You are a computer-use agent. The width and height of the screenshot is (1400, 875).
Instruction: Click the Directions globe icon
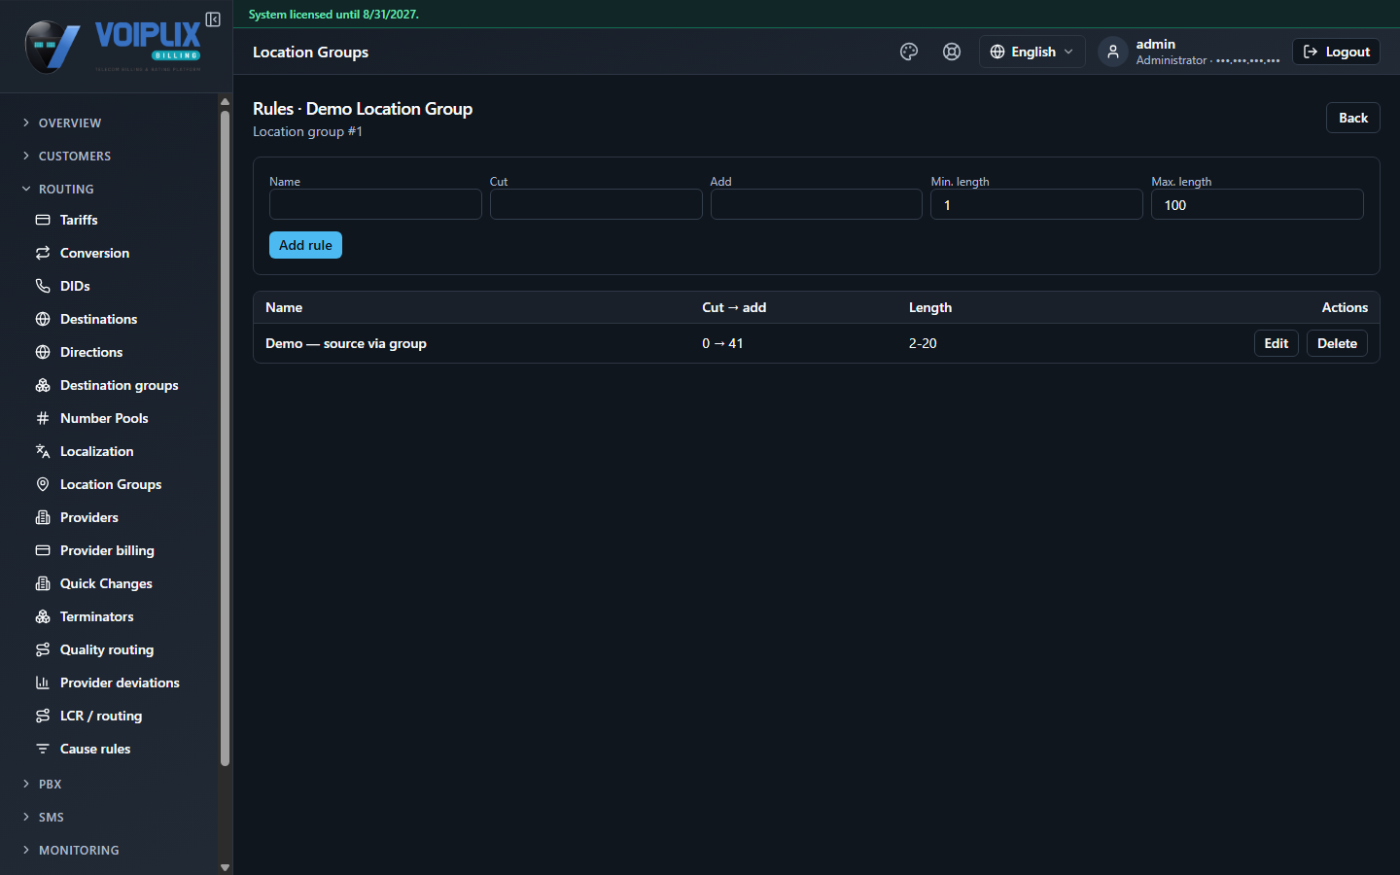[x=43, y=352]
